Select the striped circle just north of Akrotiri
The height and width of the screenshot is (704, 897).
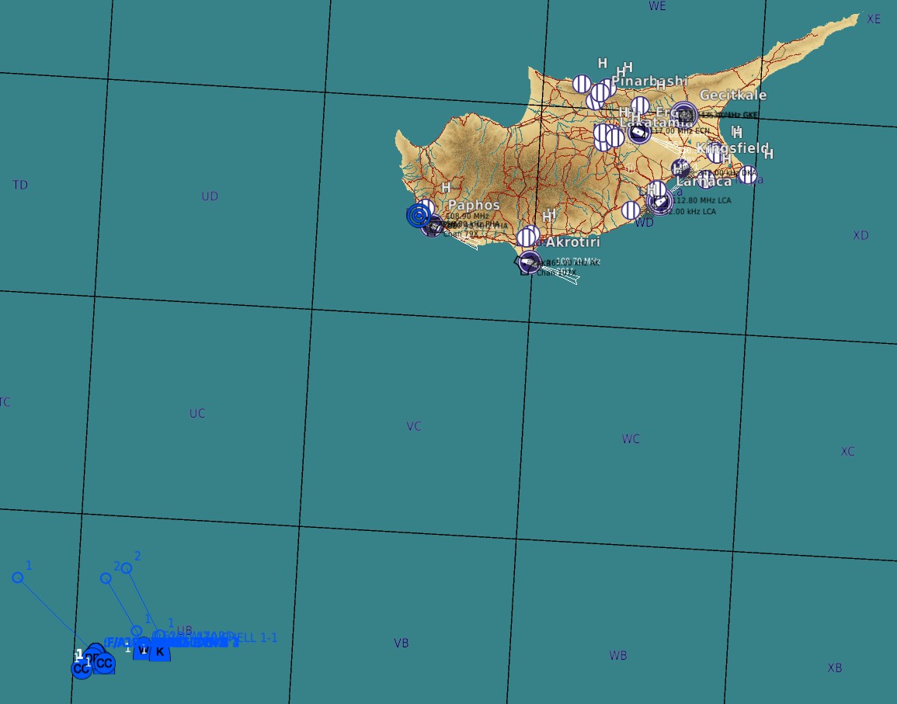click(x=530, y=234)
